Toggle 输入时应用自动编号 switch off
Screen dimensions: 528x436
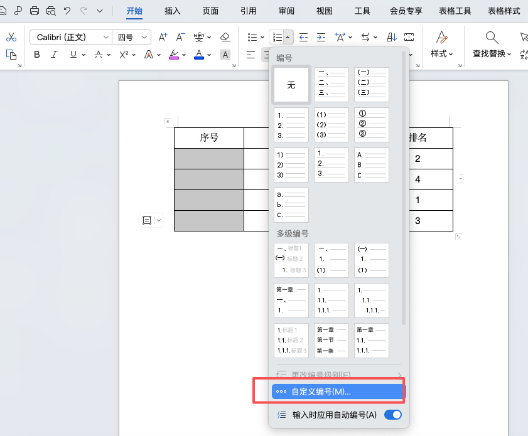pos(392,415)
